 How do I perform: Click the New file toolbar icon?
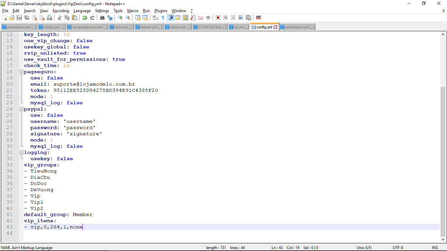(4, 18)
